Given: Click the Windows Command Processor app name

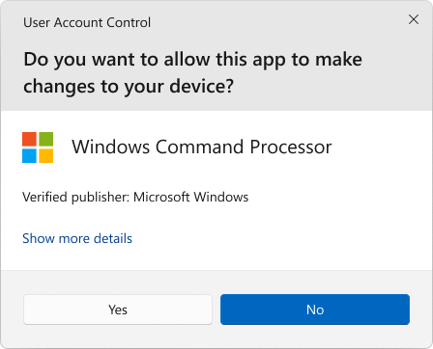Looking at the screenshot, I should tap(202, 147).
